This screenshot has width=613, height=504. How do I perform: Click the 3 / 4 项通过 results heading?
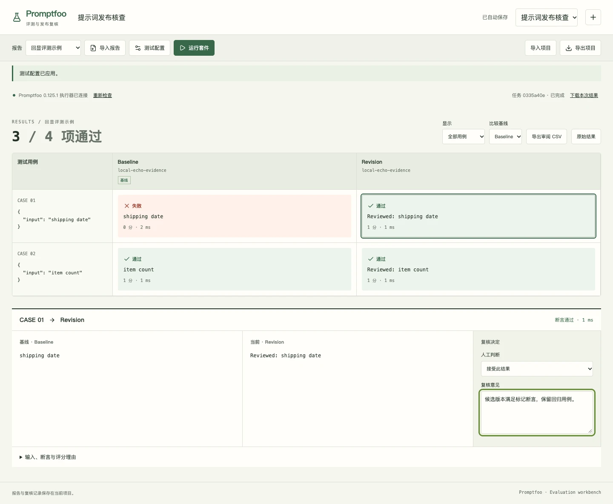[x=57, y=137]
